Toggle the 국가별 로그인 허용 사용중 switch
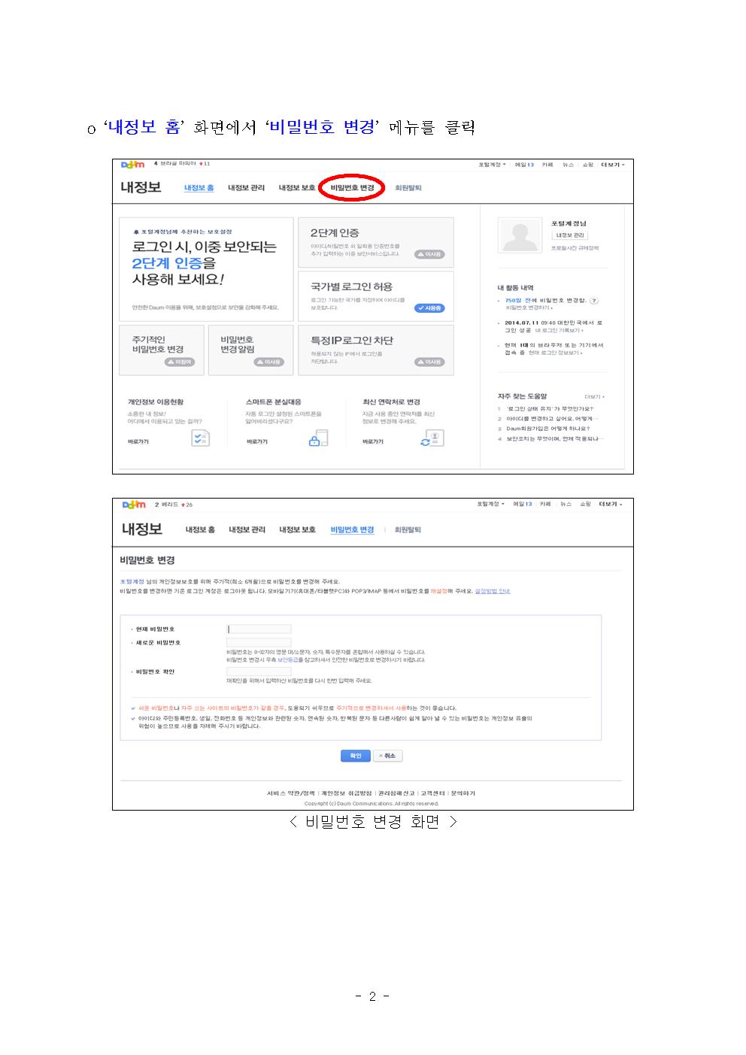 pyautogui.click(x=429, y=308)
